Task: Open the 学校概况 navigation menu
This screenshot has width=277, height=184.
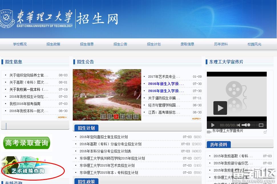Action: [x=20, y=44]
